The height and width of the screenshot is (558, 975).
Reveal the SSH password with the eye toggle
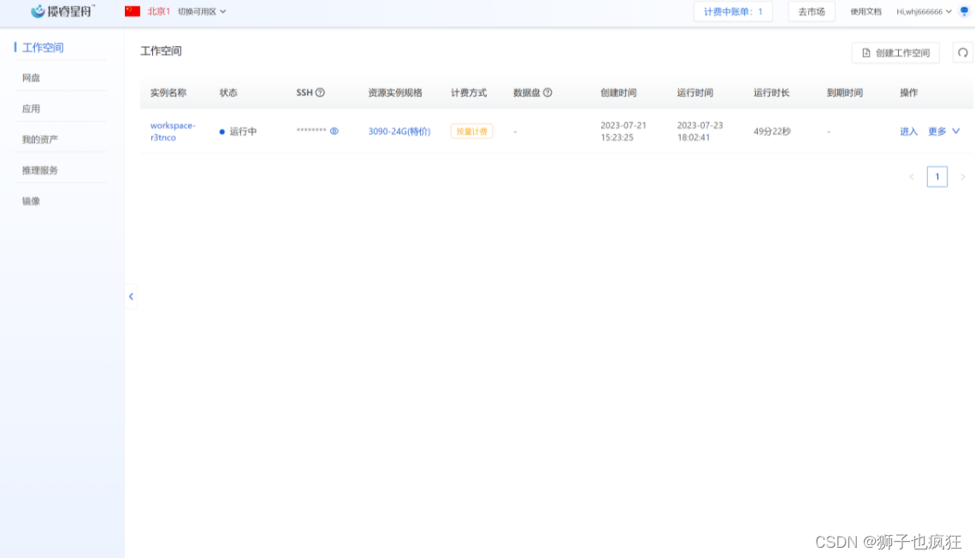(x=334, y=131)
